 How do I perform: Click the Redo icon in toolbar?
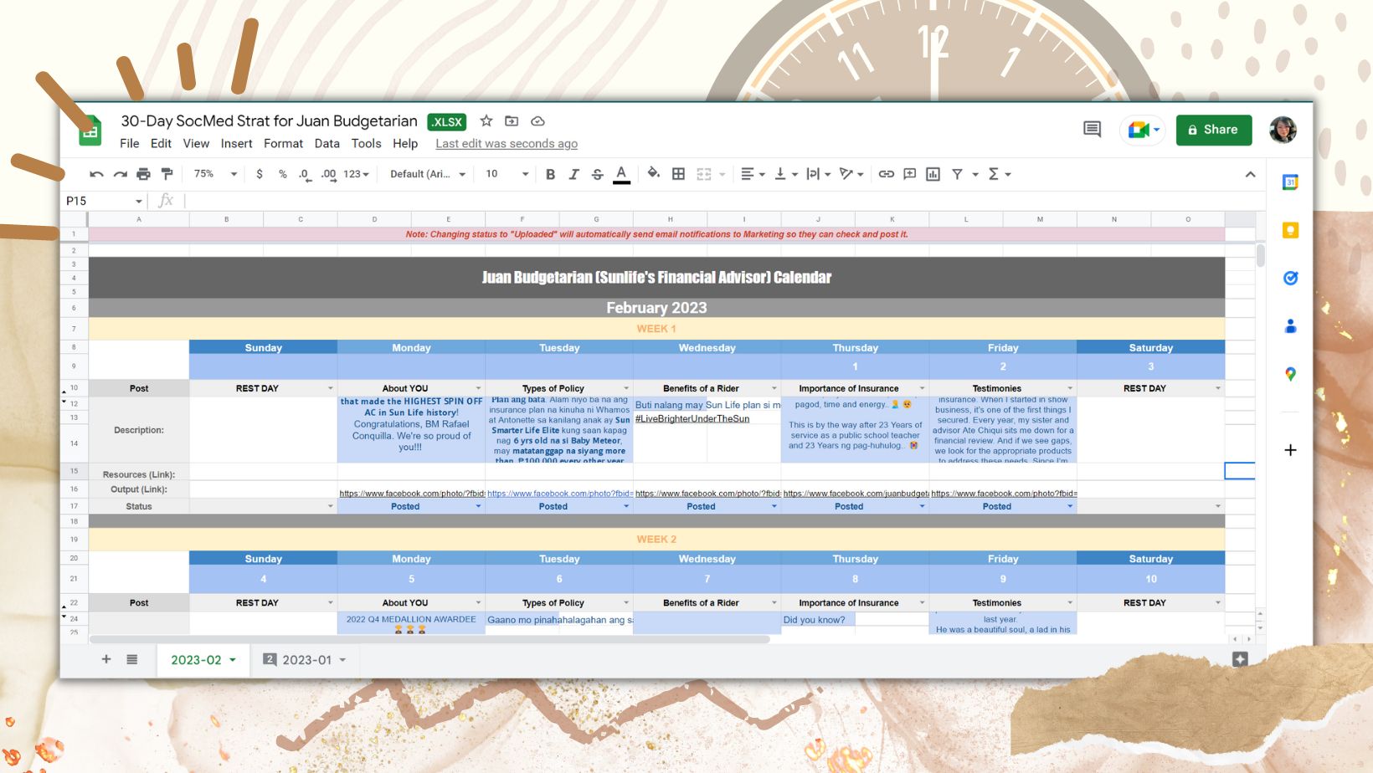pyautogui.click(x=120, y=174)
